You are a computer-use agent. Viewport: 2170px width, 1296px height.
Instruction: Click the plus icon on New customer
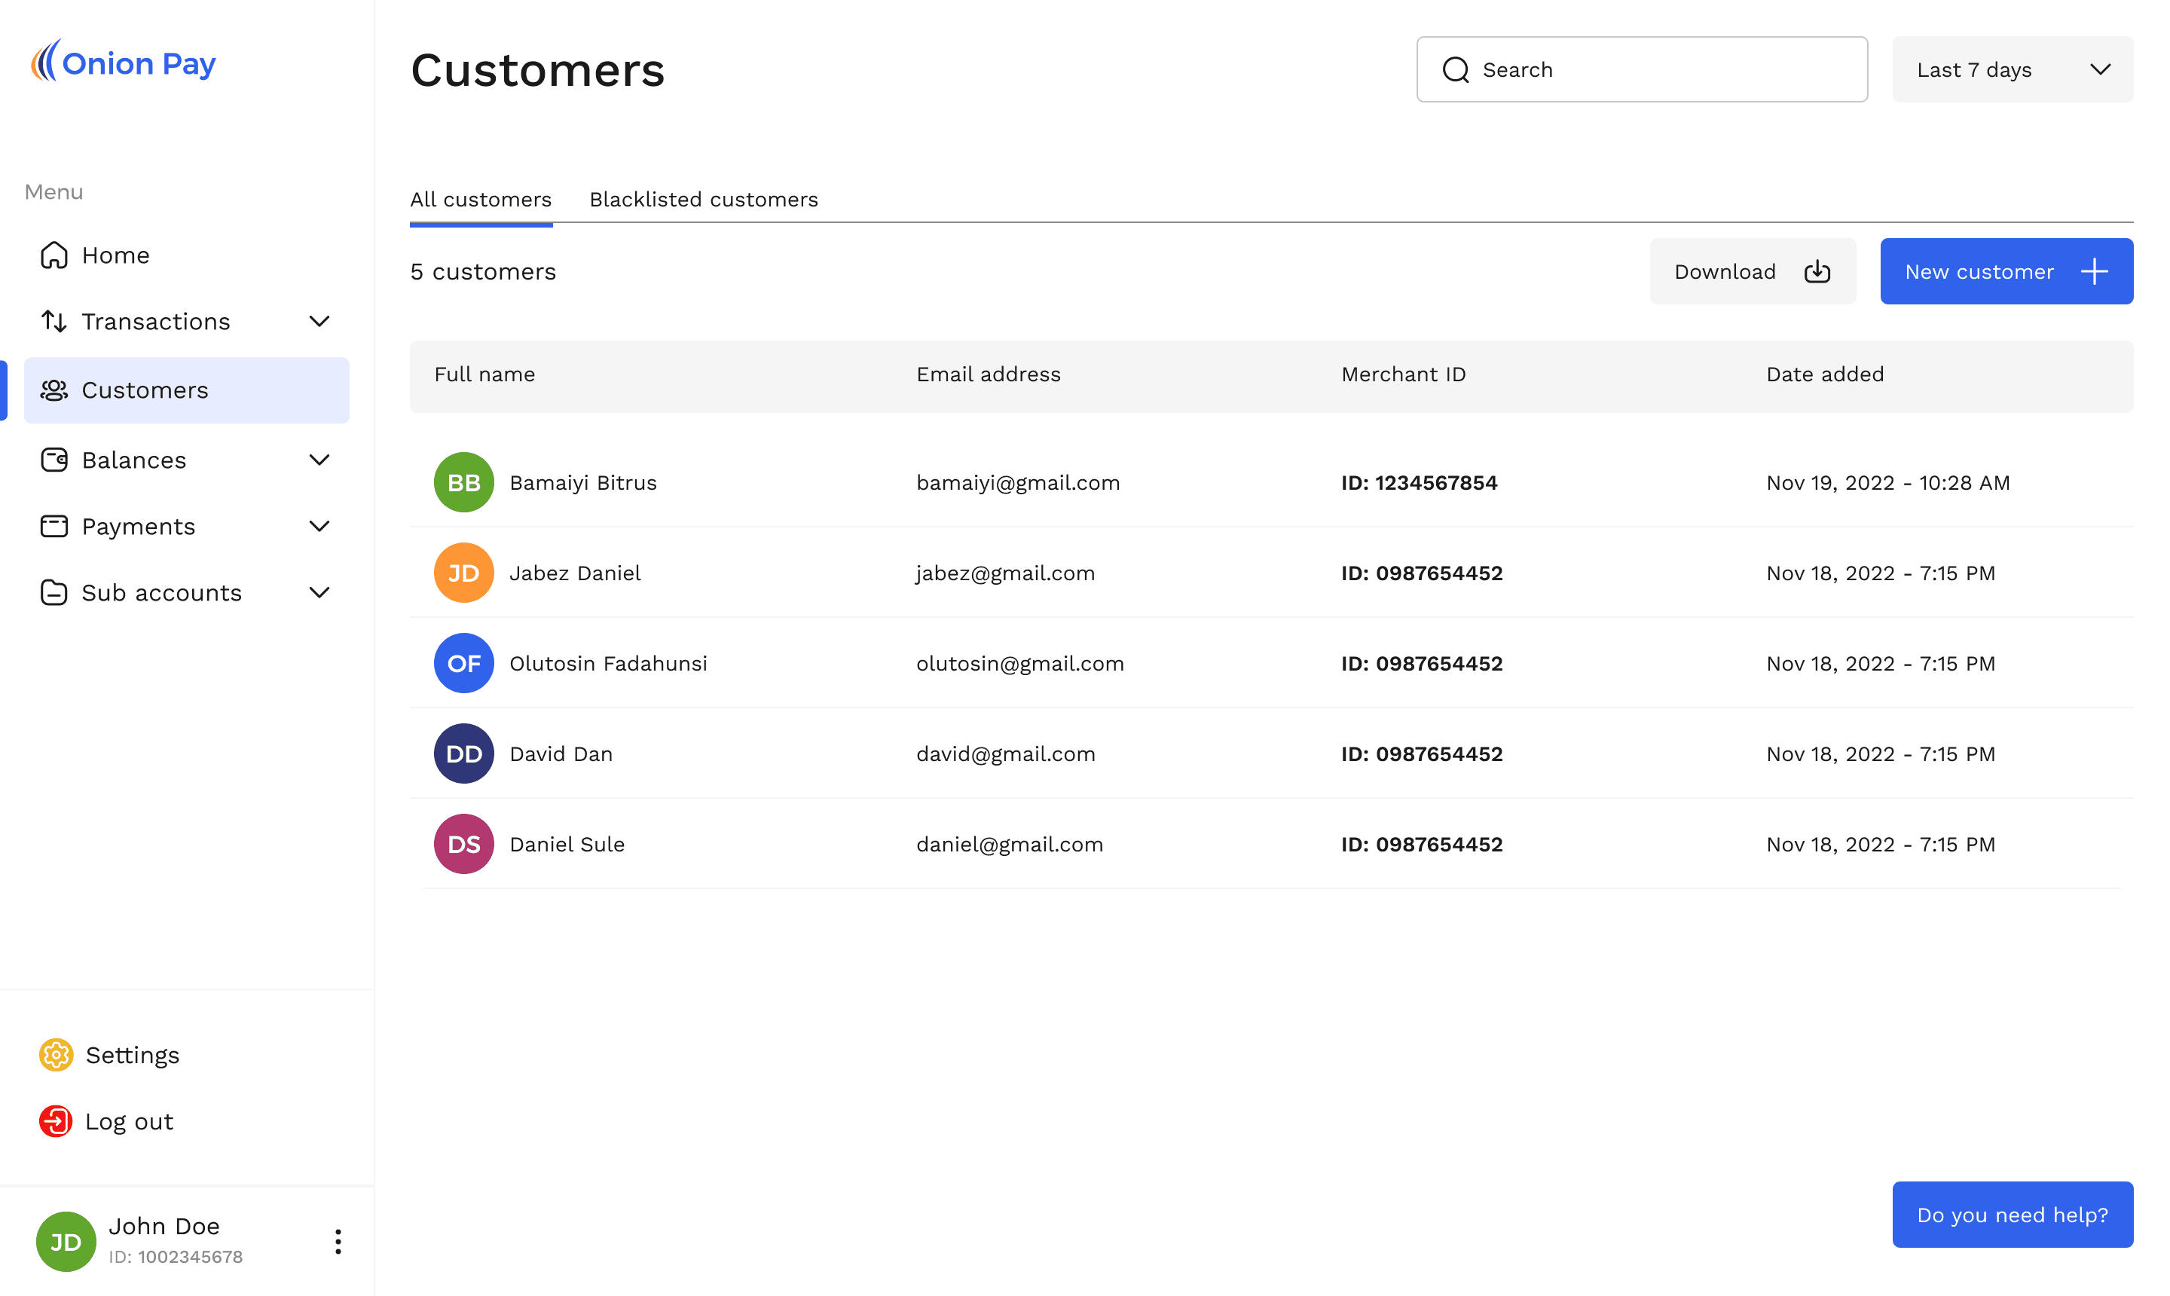(2094, 271)
